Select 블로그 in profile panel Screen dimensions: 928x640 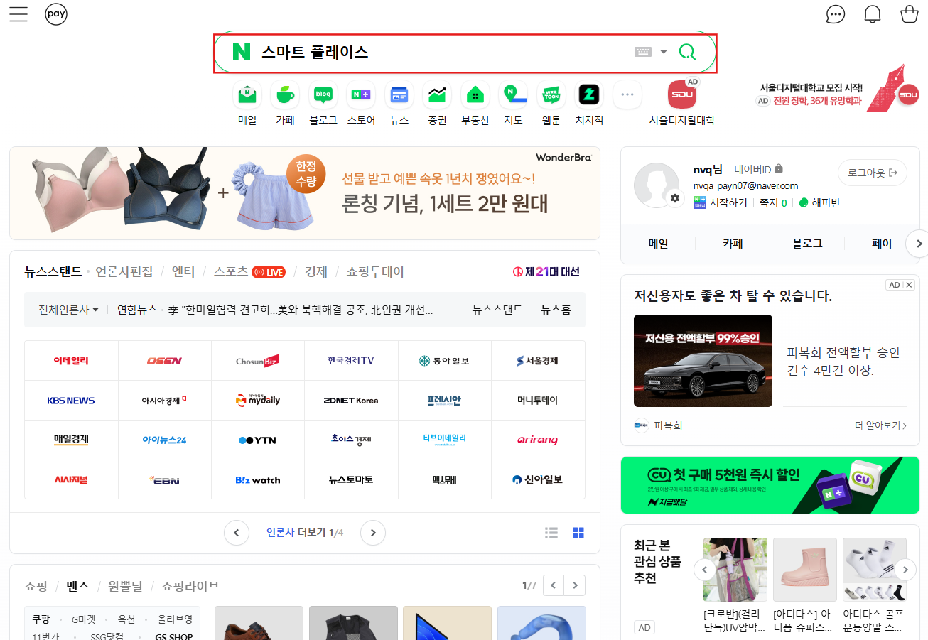pos(807,244)
